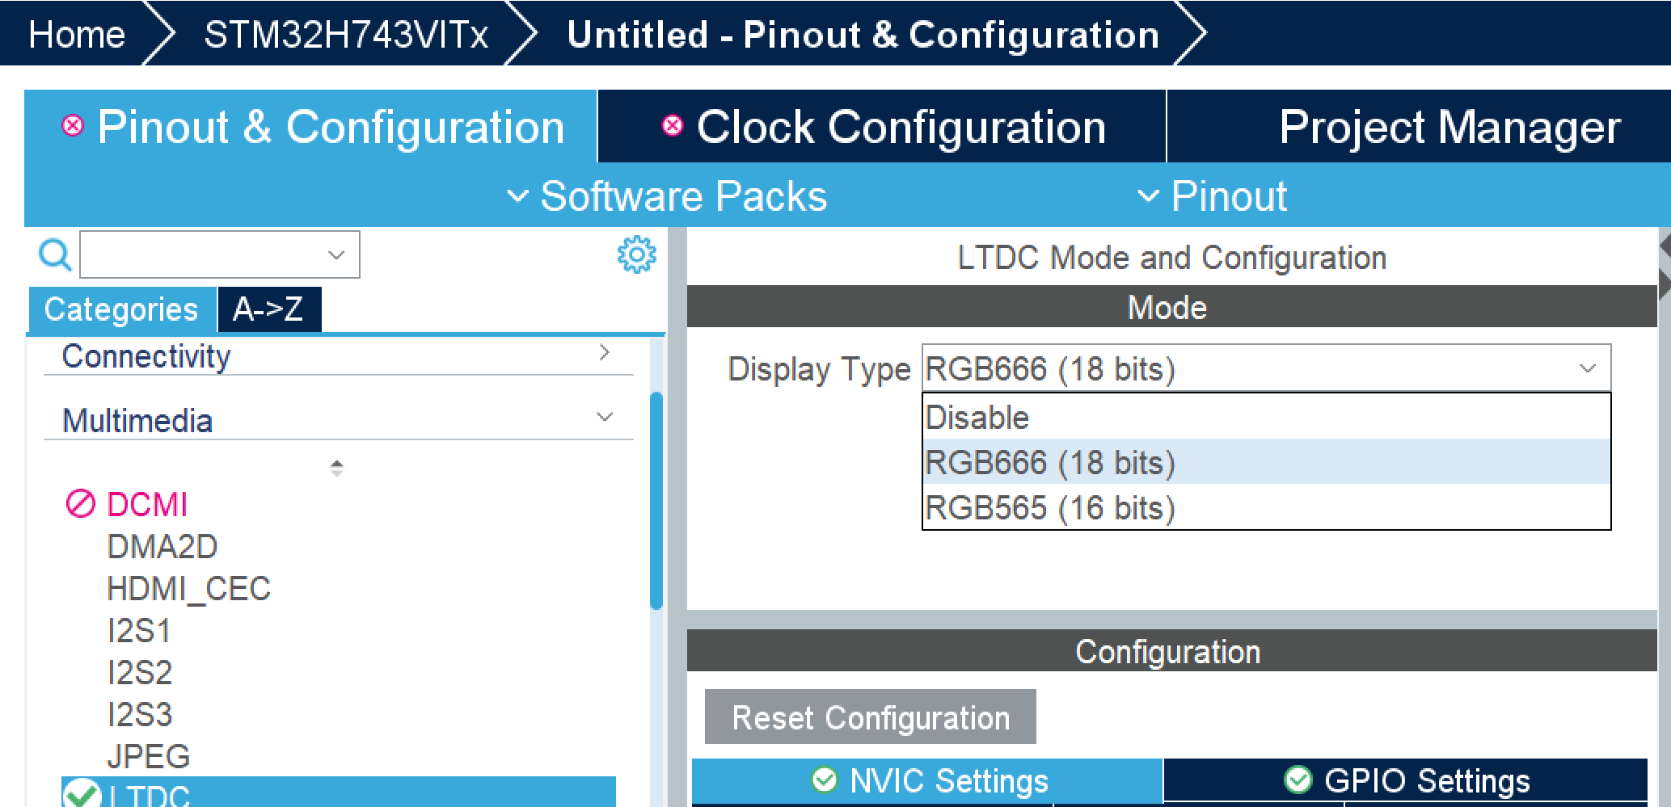Click the green check icon on GPIO Settings
Image resolution: width=1671 pixels, height=807 pixels.
point(1298,780)
